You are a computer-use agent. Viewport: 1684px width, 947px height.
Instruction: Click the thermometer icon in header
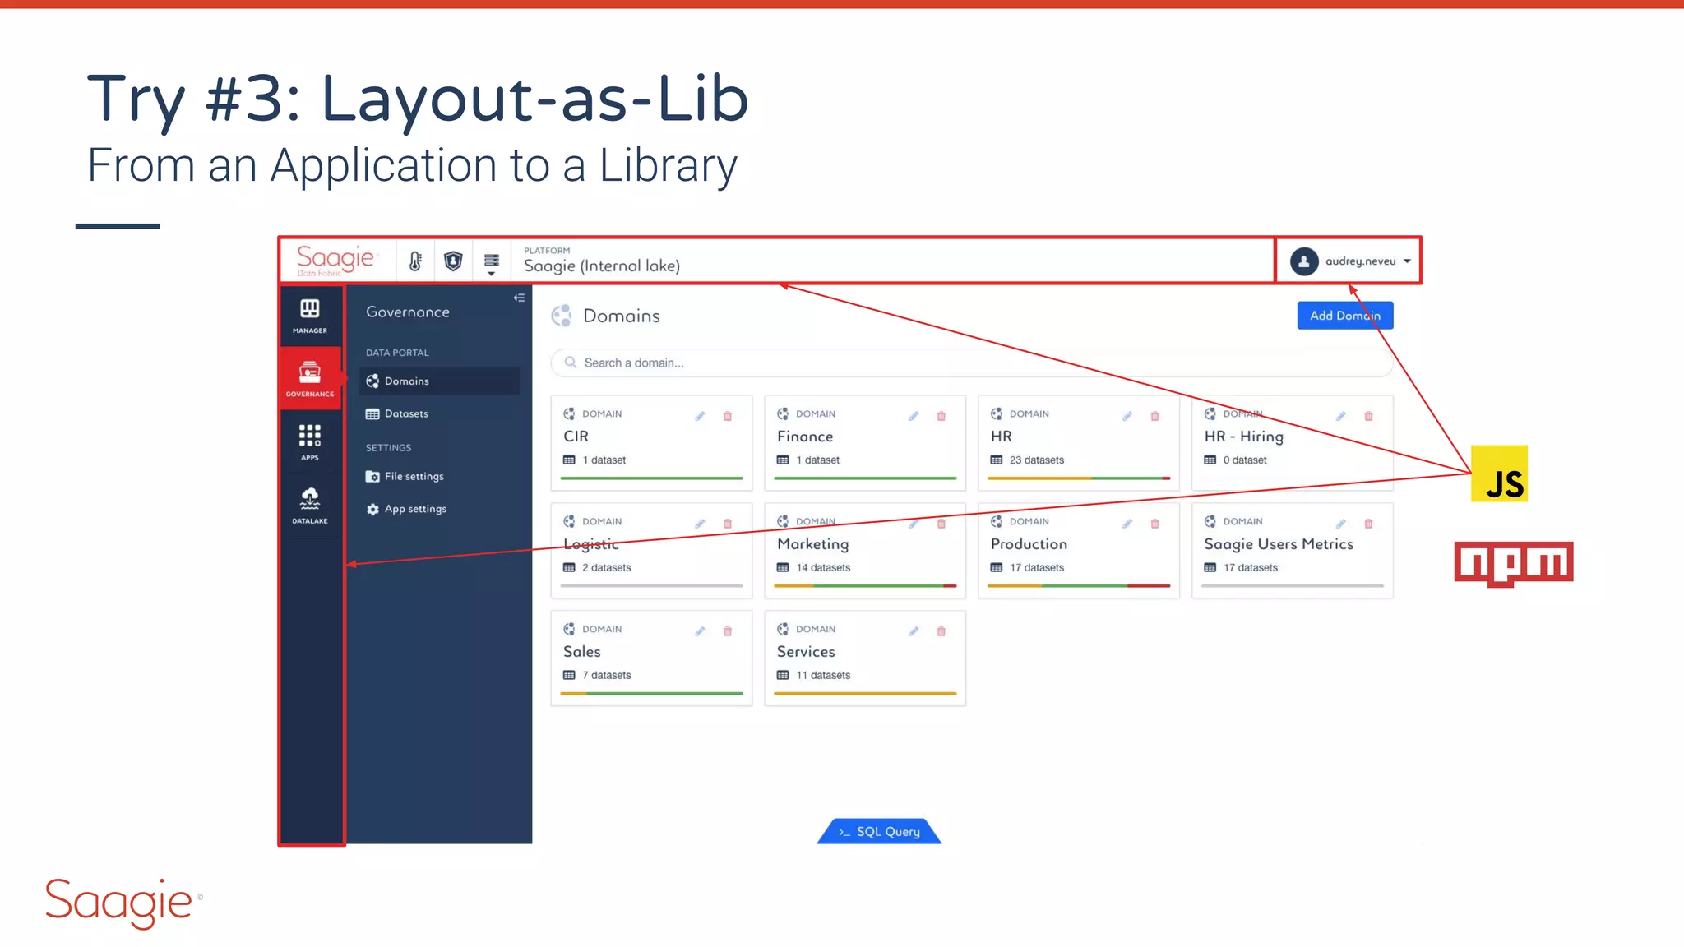coord(415,261)
